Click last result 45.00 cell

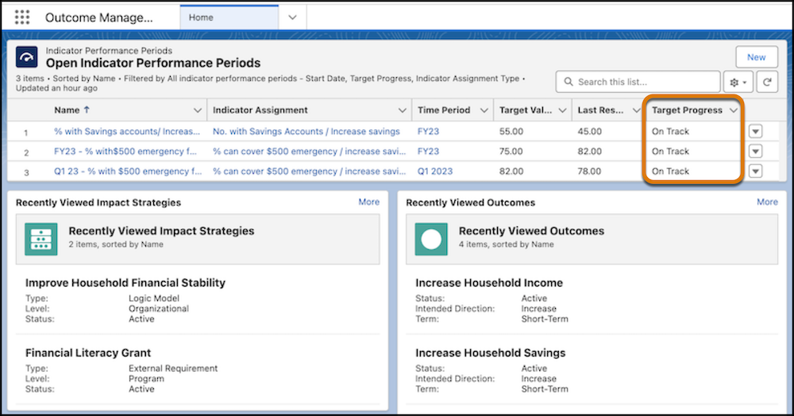click(590, 132)
